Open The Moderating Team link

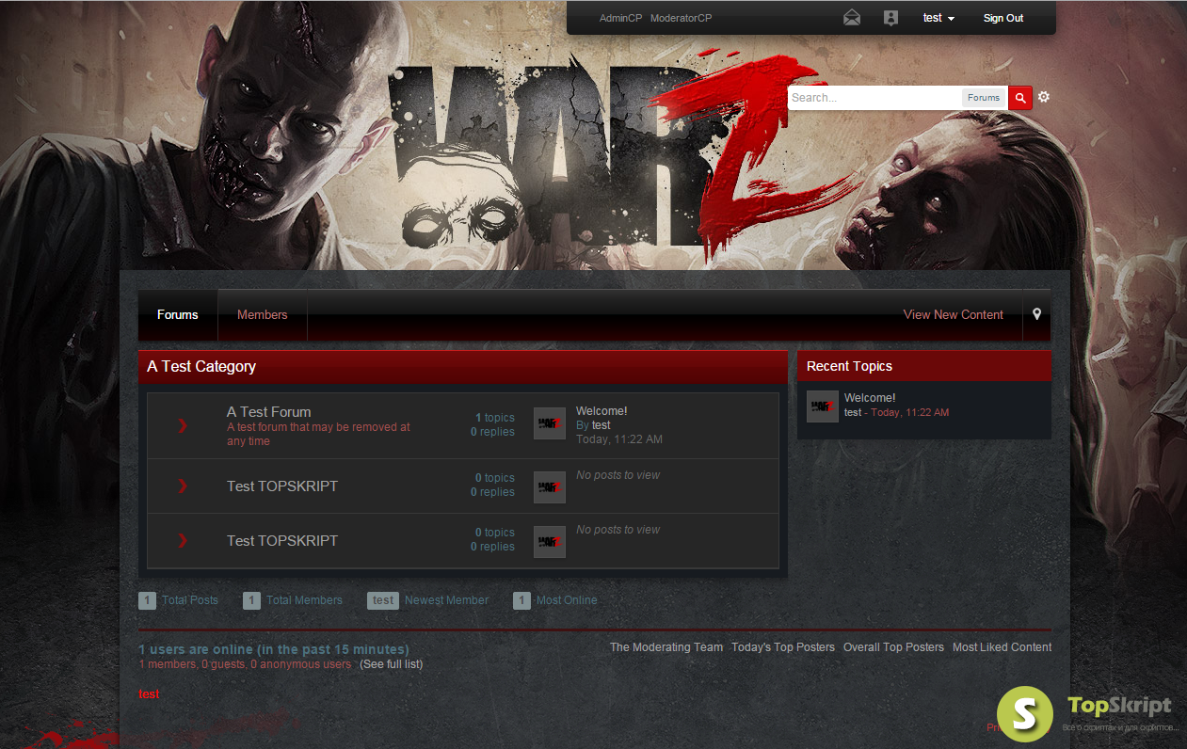point(666,647)
